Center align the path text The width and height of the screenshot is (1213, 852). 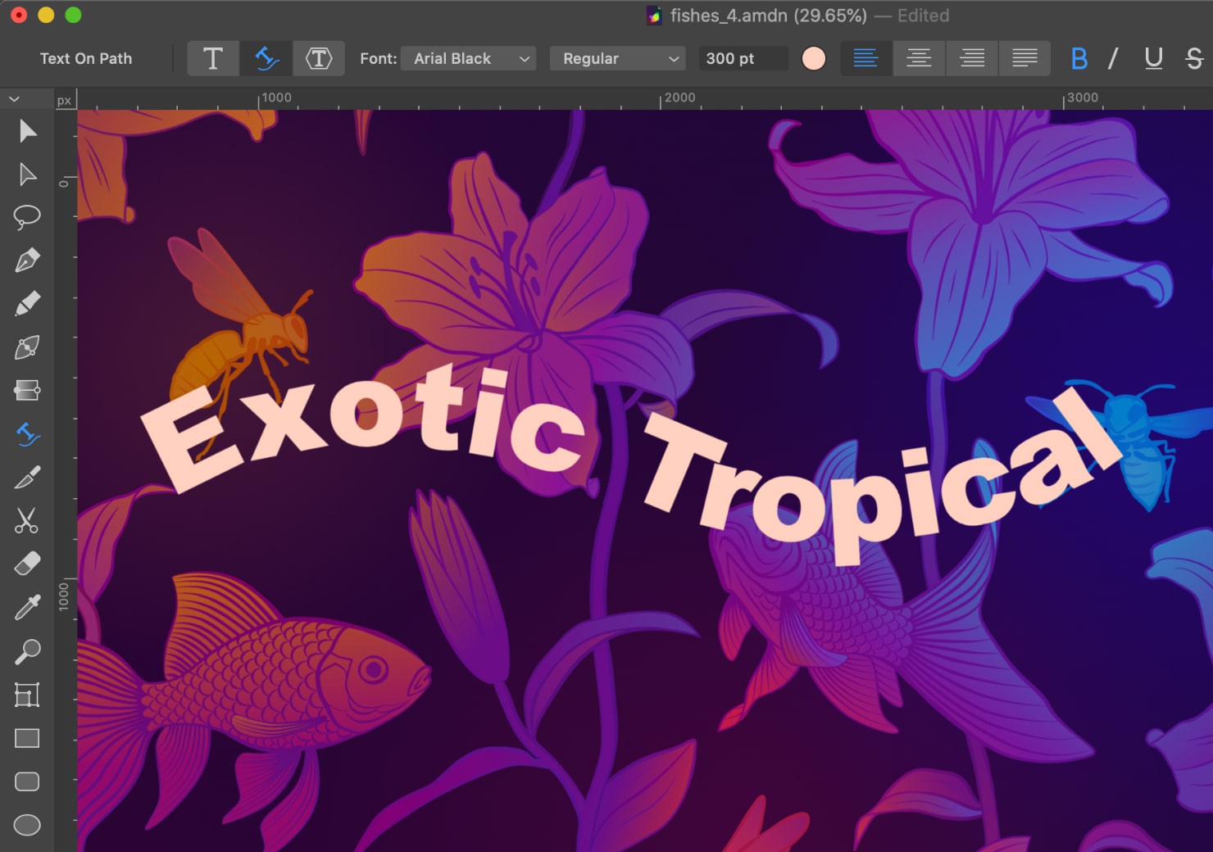(x=919, y=58)
